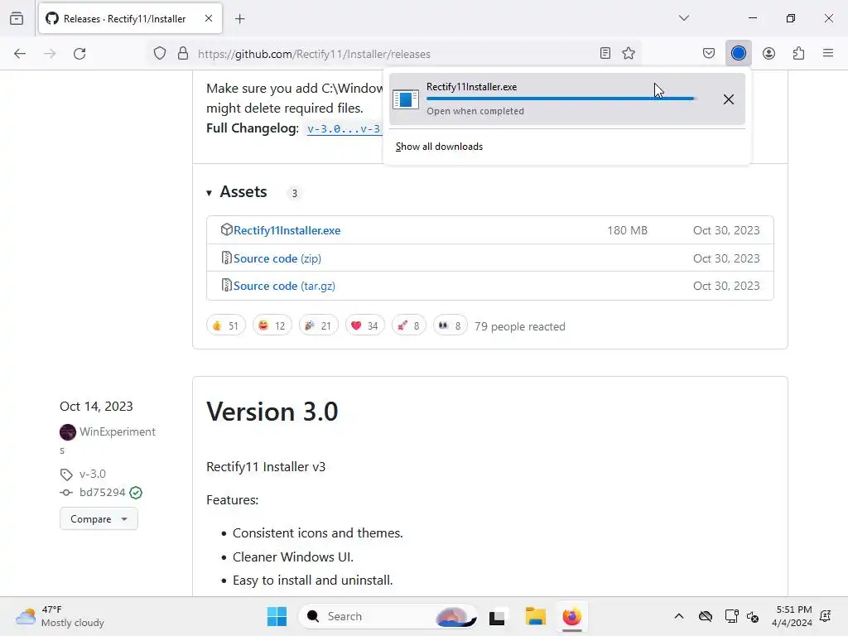The image size is (848, 636).
Task: Reload the current page
Action: tap(79, 54)
